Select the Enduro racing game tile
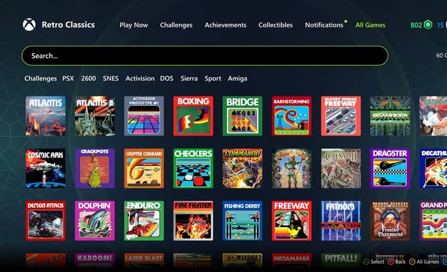Screen dimensions: 447x272 point(144,221)
